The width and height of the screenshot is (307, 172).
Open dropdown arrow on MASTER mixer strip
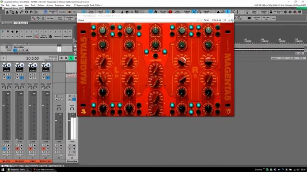coord(4,78)
